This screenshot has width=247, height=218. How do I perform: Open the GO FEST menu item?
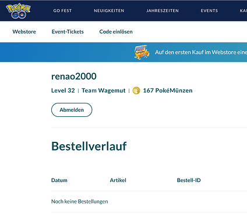click(x=62, y=10)
